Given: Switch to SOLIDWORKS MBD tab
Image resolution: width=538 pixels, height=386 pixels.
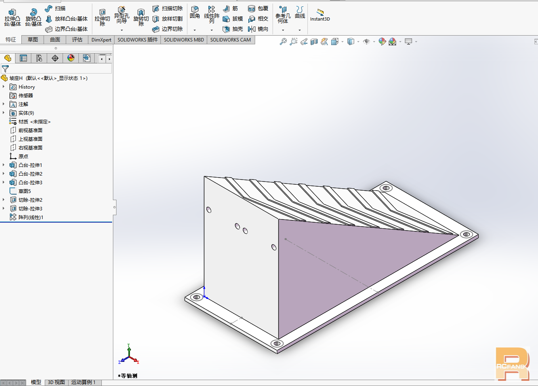Looking at the screenshot, I should point(184,40).
